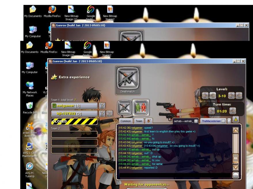Switch to the Common chat tab

coord(125,121)
